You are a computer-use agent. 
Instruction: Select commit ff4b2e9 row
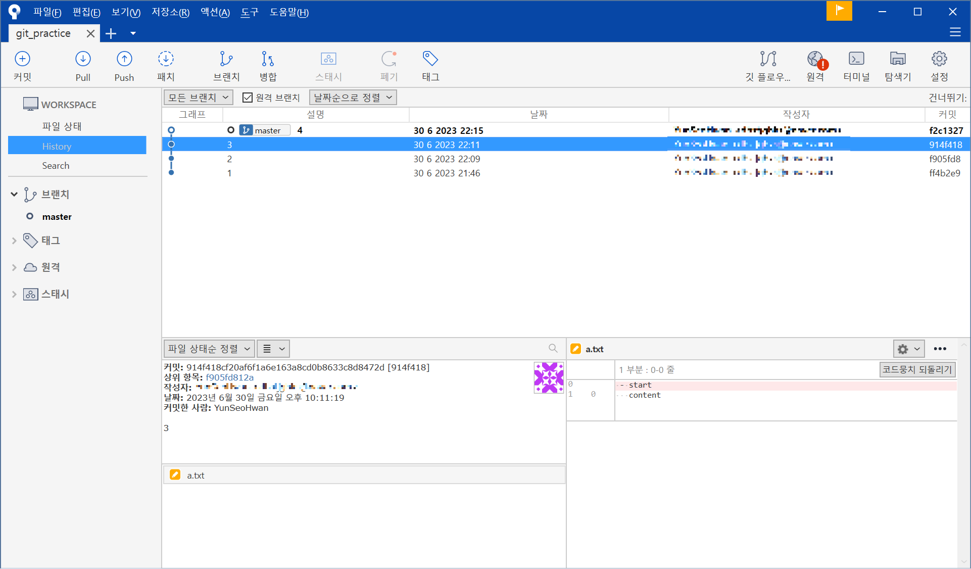tap(566, 173)
